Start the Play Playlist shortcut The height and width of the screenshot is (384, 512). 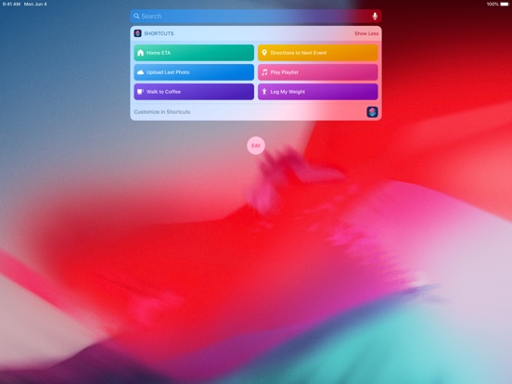318,72
